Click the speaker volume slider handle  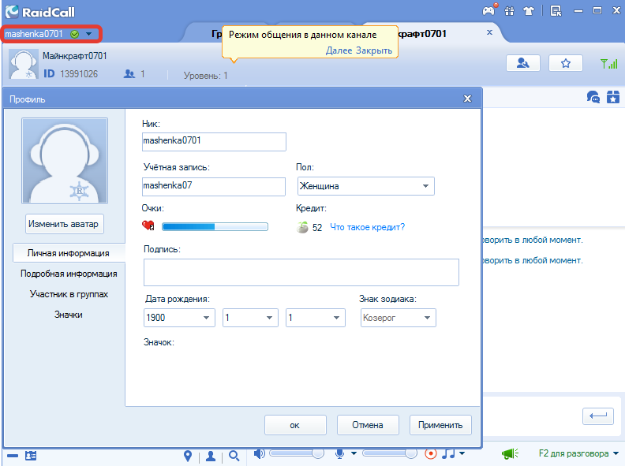(318, 453)
